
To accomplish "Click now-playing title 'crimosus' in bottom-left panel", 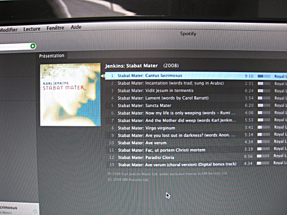I will (x=9, y=208).
